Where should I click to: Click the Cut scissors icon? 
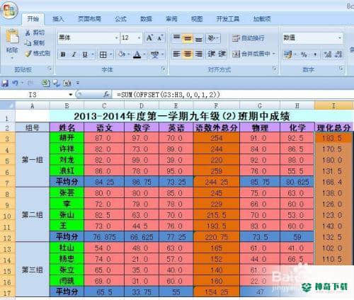[x=28, y=33]
